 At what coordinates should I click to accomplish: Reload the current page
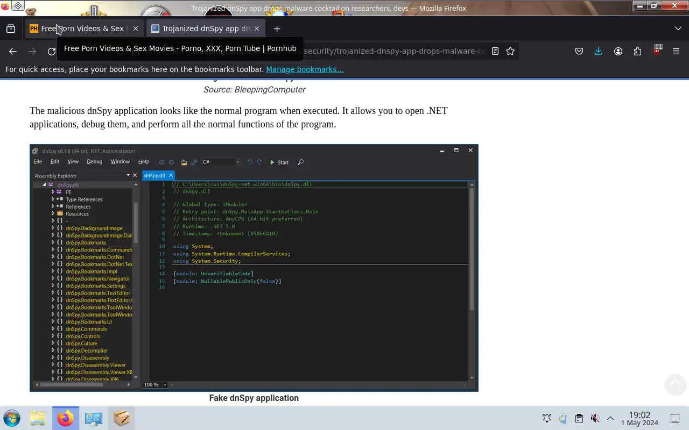[x=52, y=51]
